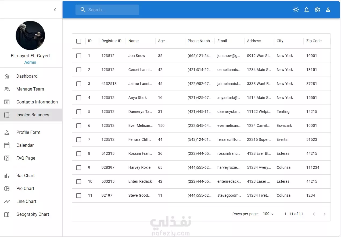Click the search magnifier icon
This screenshot has width=341, height=237.
(x=83, y=10)
